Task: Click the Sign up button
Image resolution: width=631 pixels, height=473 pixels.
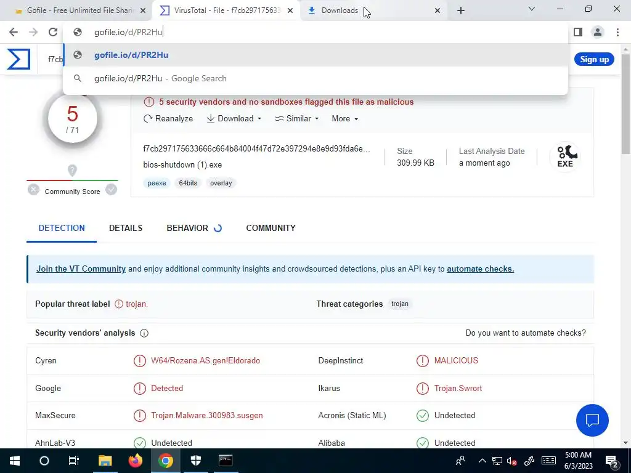Action: pos(594,60)
